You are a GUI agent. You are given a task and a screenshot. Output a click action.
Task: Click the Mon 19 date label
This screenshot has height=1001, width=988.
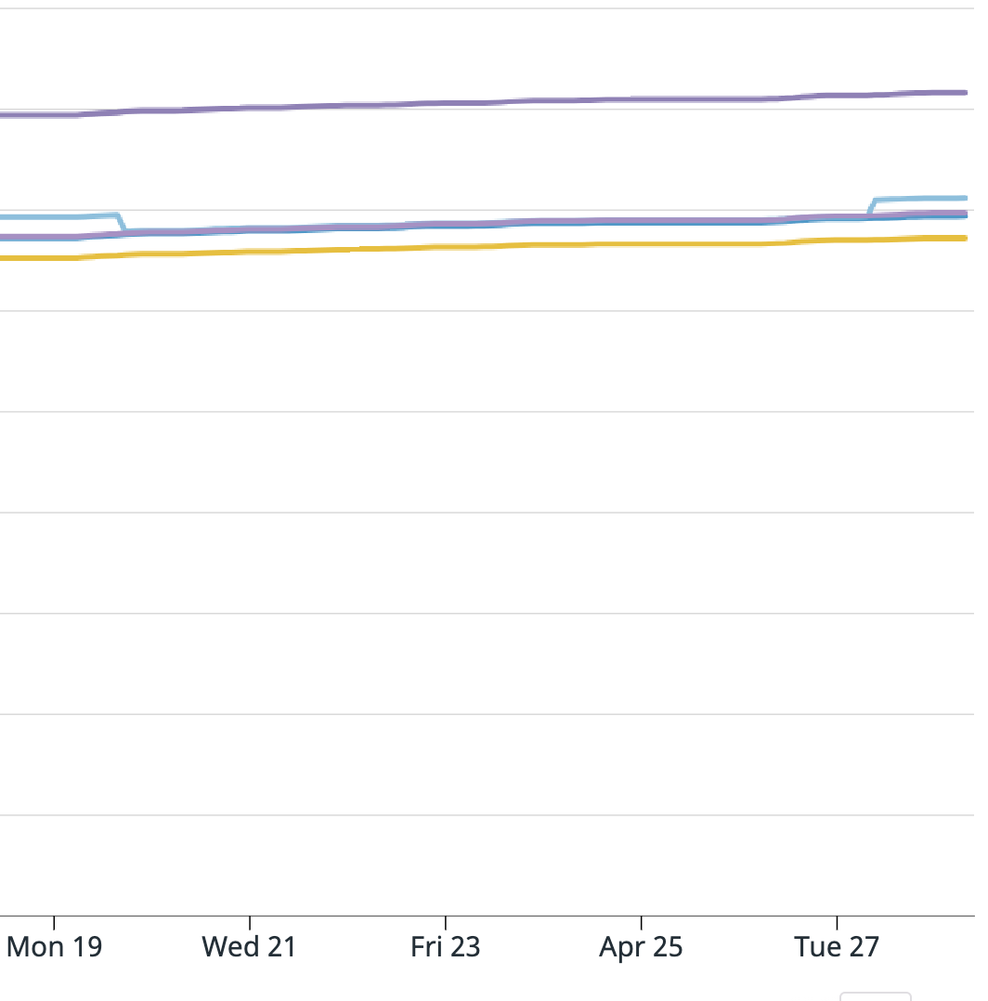(x=54, y=947)
